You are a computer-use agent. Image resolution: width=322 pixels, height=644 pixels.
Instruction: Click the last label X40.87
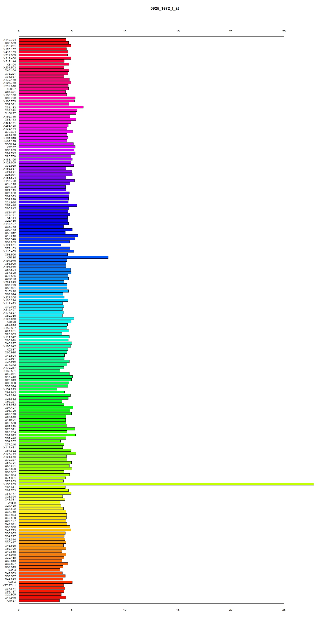[x=11, y=601]
